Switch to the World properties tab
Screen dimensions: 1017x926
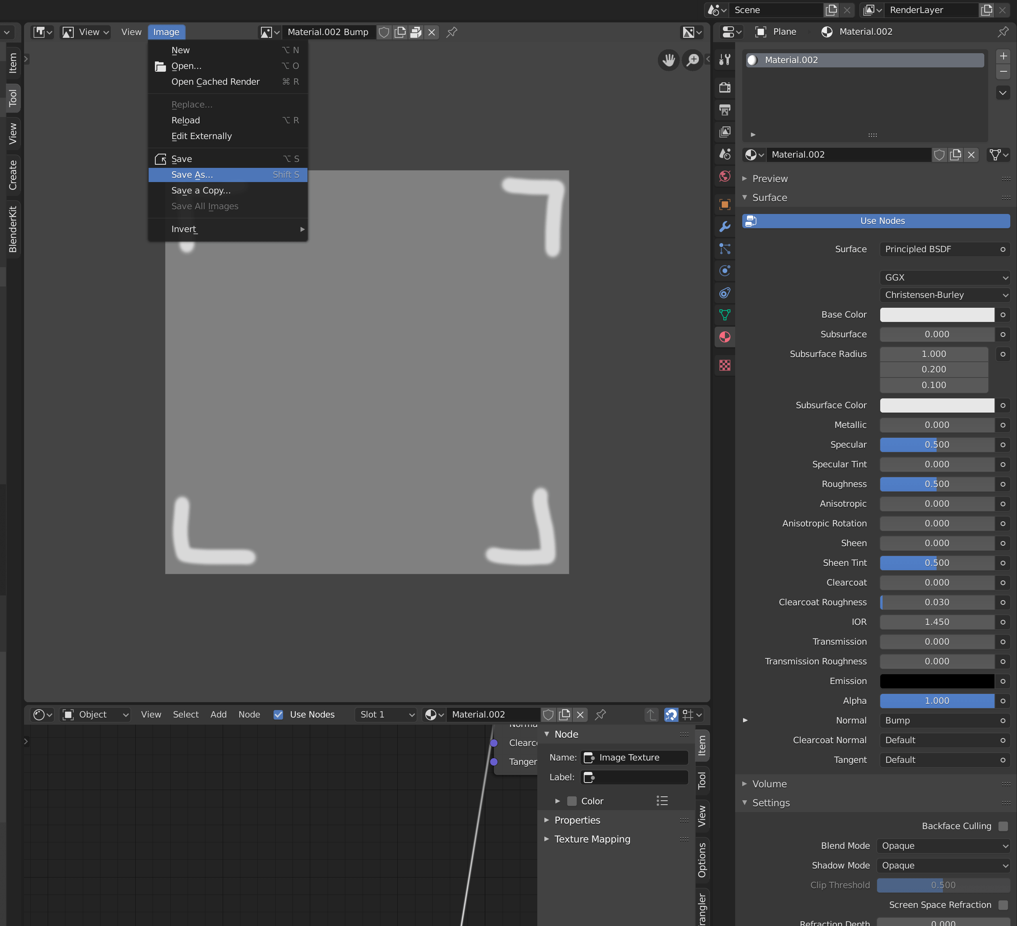click(725, 176)
